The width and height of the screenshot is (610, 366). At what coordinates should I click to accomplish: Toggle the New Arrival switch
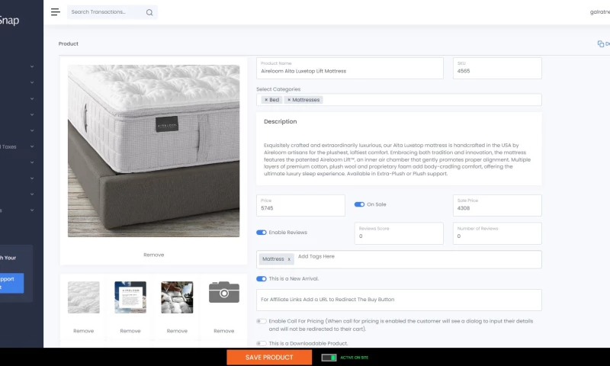tap(262, 279)
